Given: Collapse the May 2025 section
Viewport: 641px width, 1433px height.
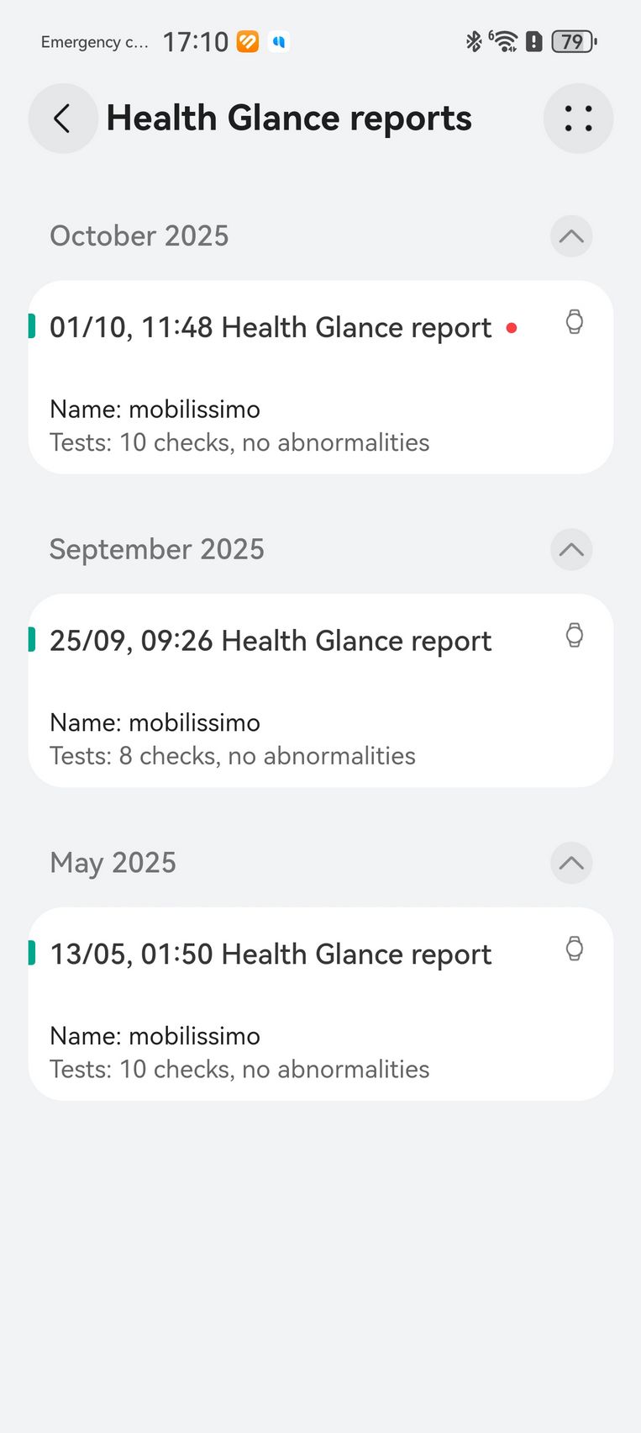Looking at the screenshot, I should click(571, 863).
